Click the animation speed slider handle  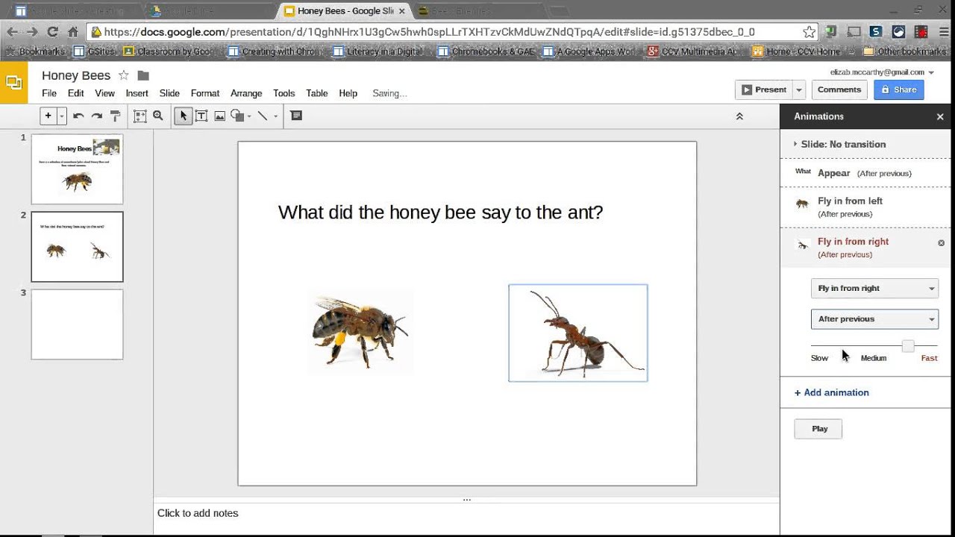[907, 346]
